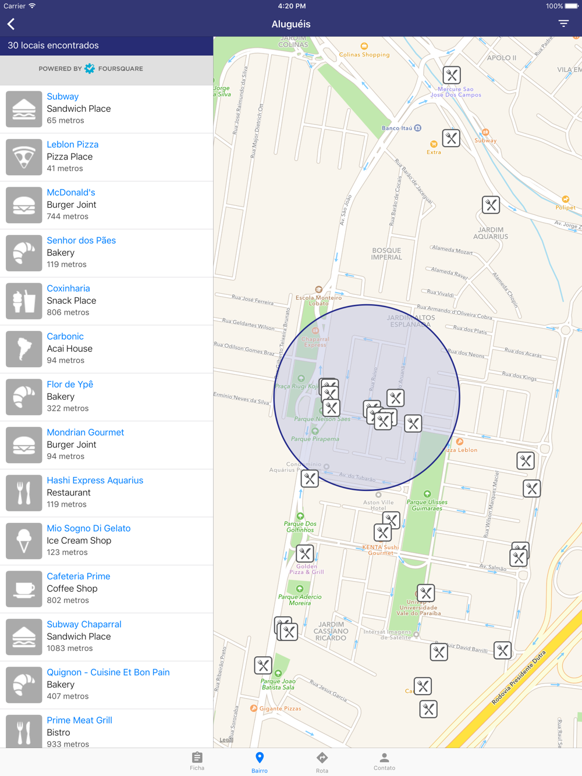Image resolution: width=582 pixels, height=776 pixels.
Task: Tap the fork and knife icon for Hashi Express Aquarius
Action: [24, 493]
